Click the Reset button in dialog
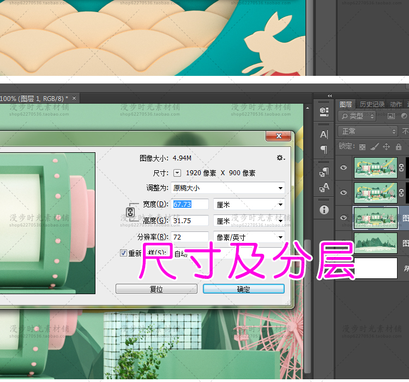 157,289
